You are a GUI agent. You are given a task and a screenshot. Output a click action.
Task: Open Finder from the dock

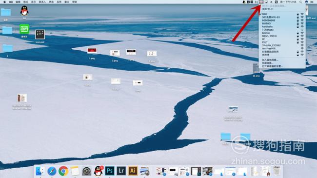(x=40, y=171)
